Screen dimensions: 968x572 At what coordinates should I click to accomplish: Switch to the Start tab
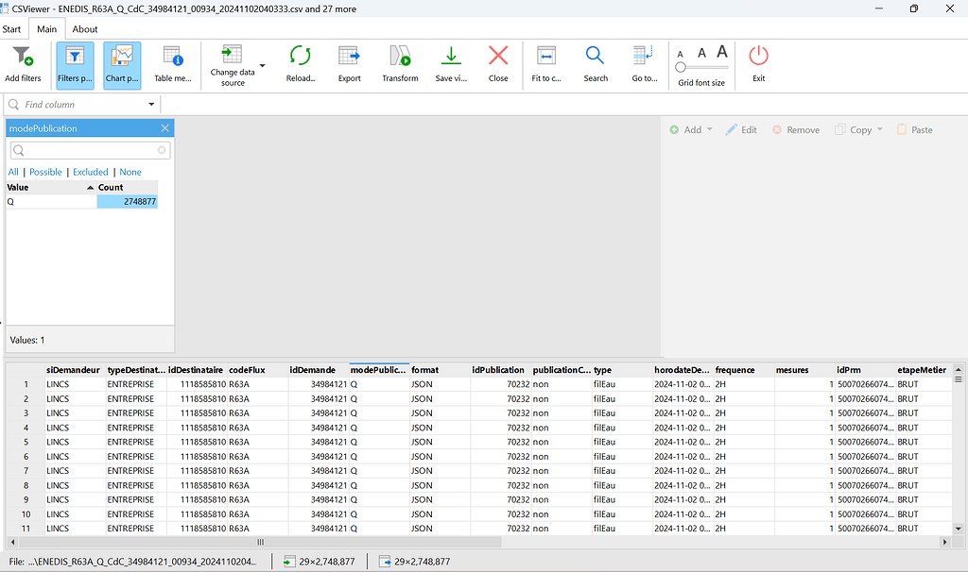[12, 28]
